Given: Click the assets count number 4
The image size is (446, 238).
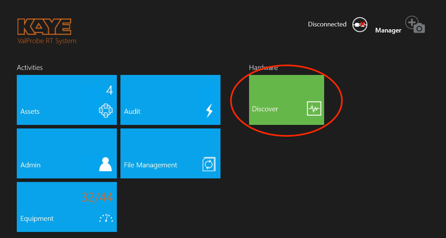Looking at the screenshot, I should coord(109,91).
